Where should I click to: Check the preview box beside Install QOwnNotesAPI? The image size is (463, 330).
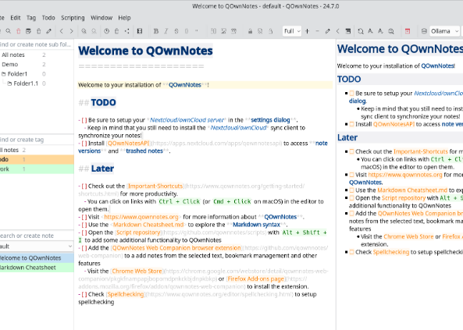click(x=351, y=124)
